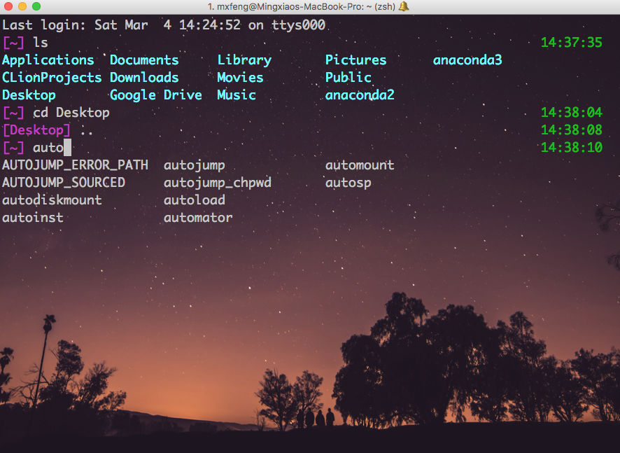The width and height of the screenshot is (620, 453).
Task: Click the Library directory entry
Action: (x=244, y=60)
